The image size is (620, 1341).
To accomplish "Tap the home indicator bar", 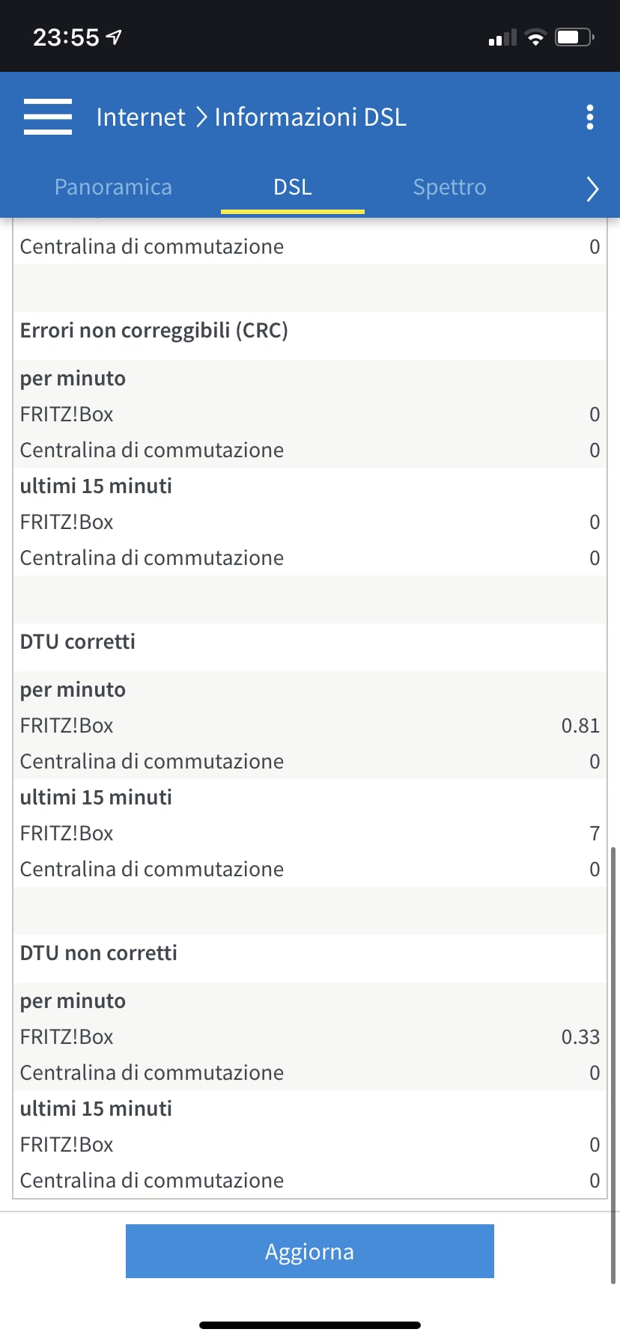I will click(310, 1325).
